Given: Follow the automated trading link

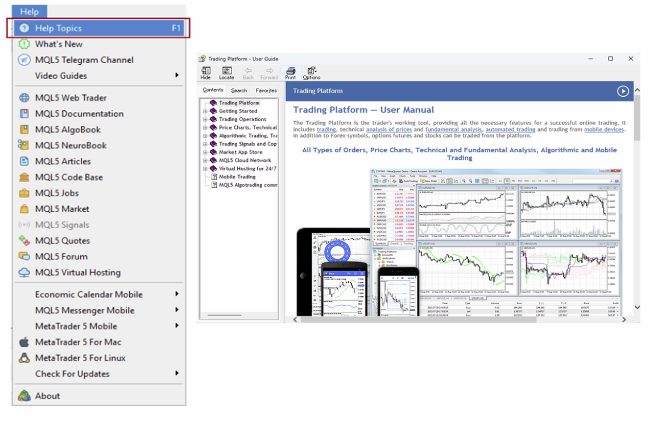Looking at the screenshot, I should [x=510, y=130].
